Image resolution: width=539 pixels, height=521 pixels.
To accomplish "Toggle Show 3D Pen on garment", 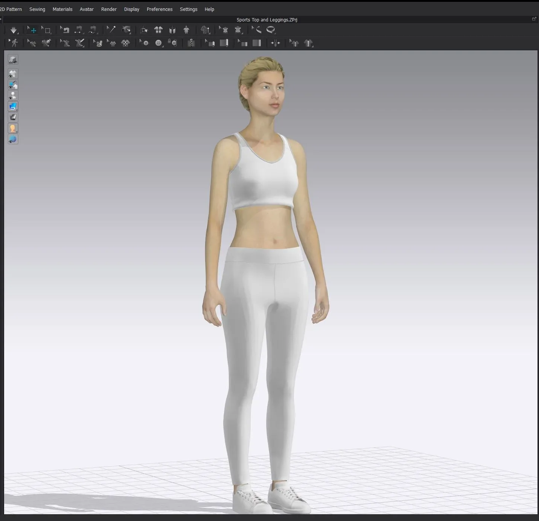I will pyautogui.click(x=13, y=85).
